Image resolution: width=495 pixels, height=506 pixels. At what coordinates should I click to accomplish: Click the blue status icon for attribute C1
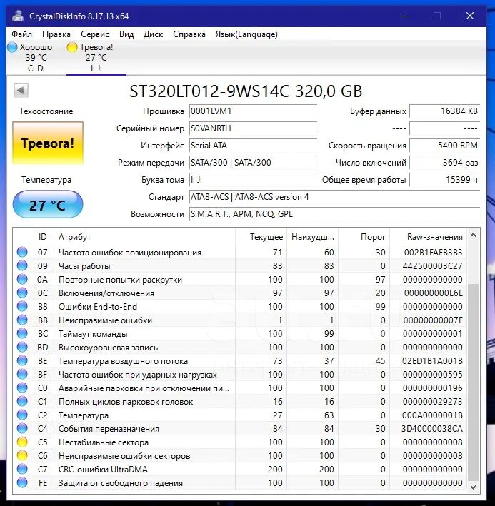(x=22, y=401)
